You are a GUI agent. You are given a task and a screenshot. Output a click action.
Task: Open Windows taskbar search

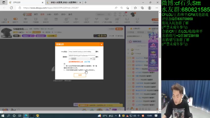coord(8,116)
